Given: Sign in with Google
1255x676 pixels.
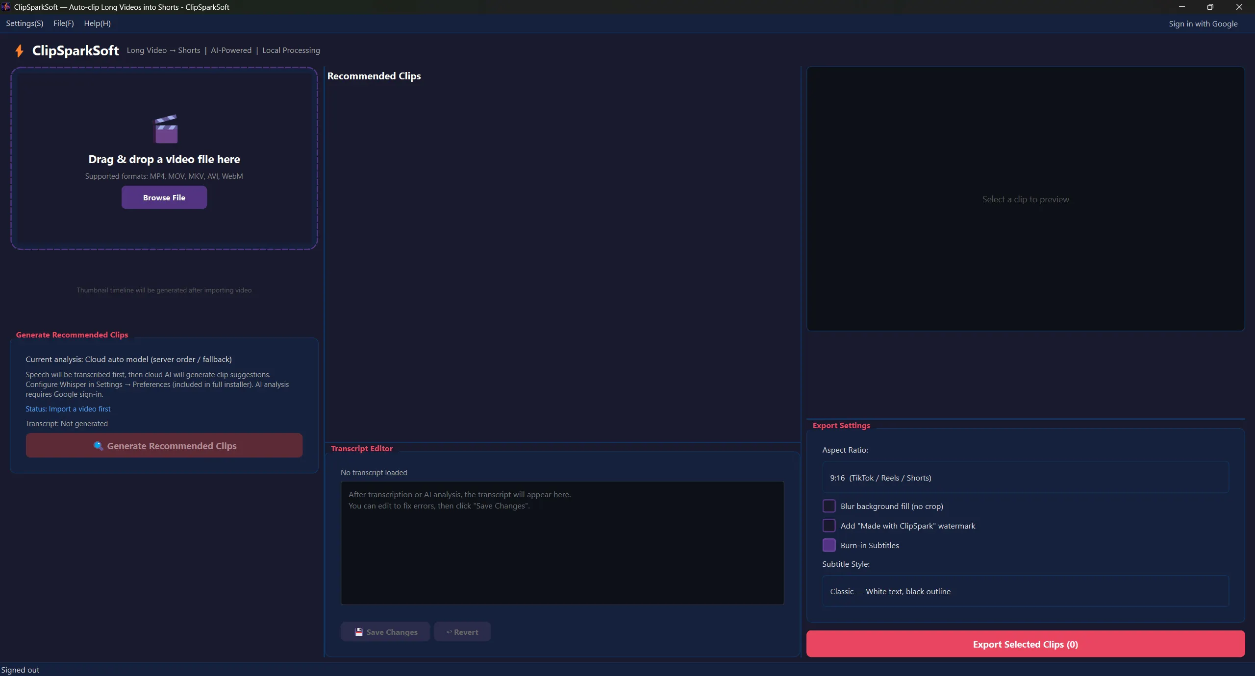Looking at the screenshot, I should click(1203, 24).
